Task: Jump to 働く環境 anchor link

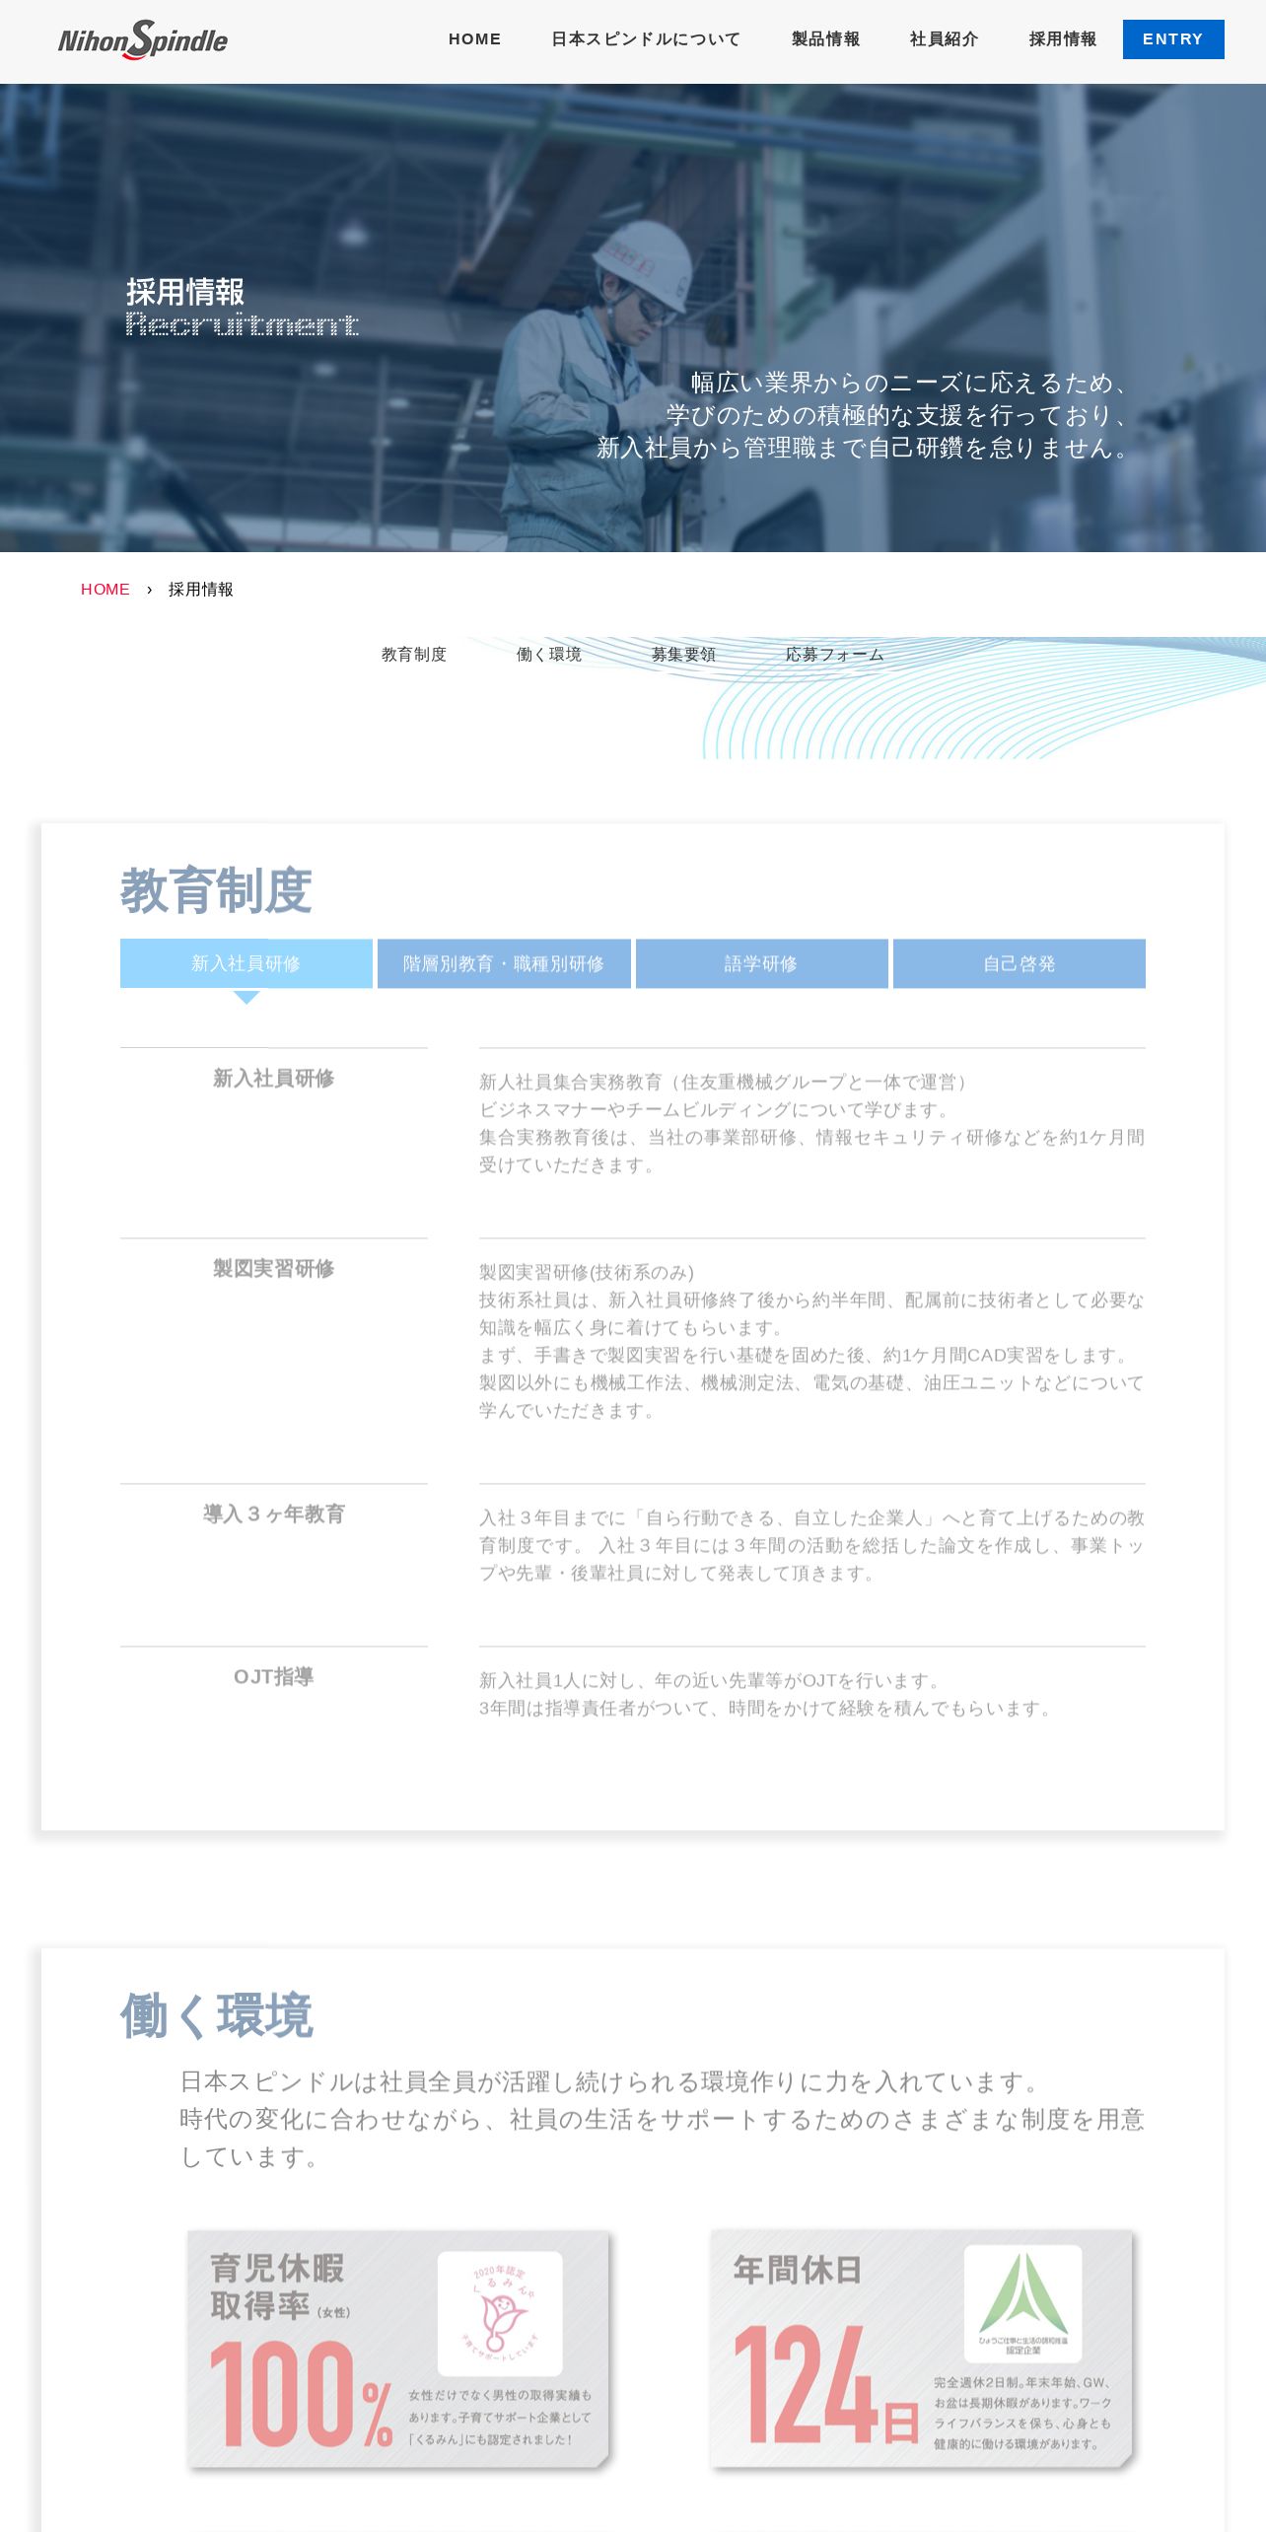Action: [549, 654]
